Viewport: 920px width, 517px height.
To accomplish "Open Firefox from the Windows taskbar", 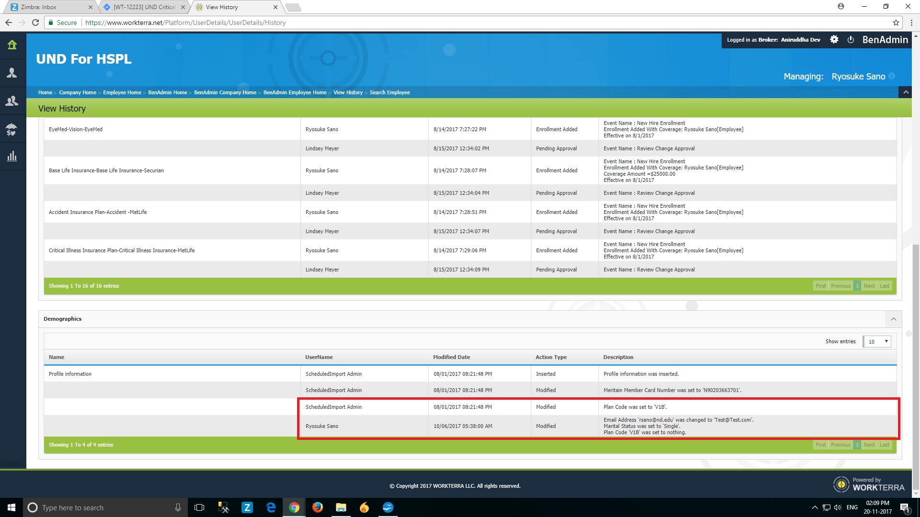I will click(317, 507).
